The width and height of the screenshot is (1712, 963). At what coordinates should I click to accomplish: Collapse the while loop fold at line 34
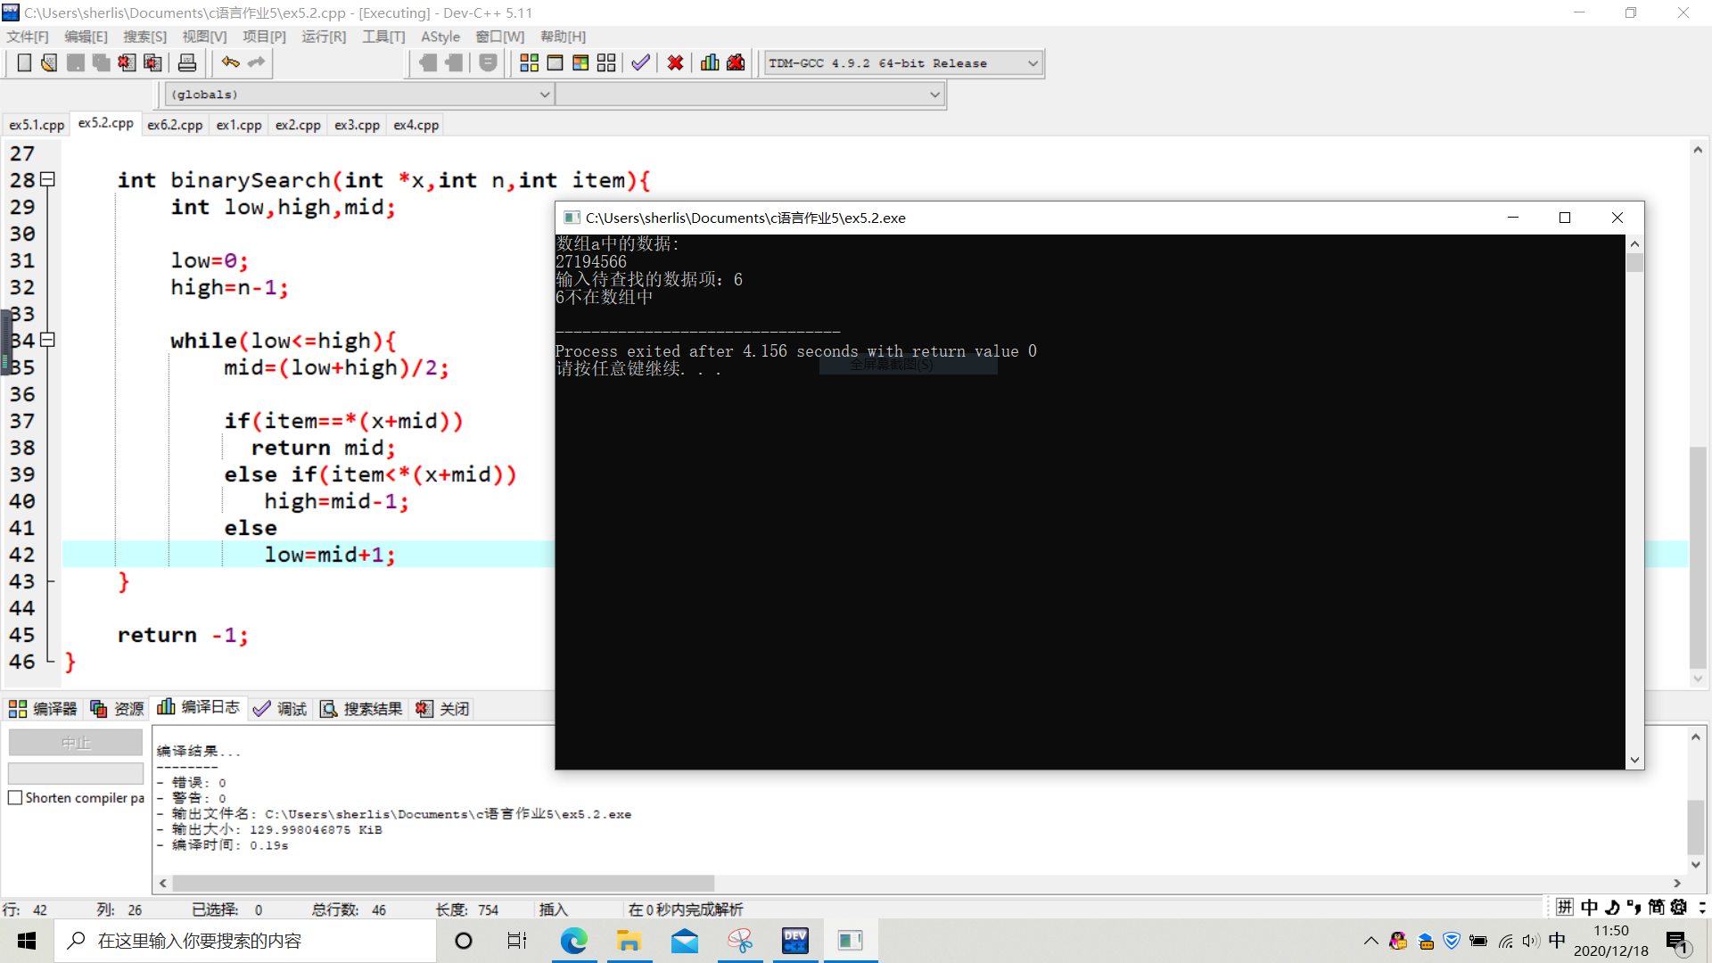48,340
